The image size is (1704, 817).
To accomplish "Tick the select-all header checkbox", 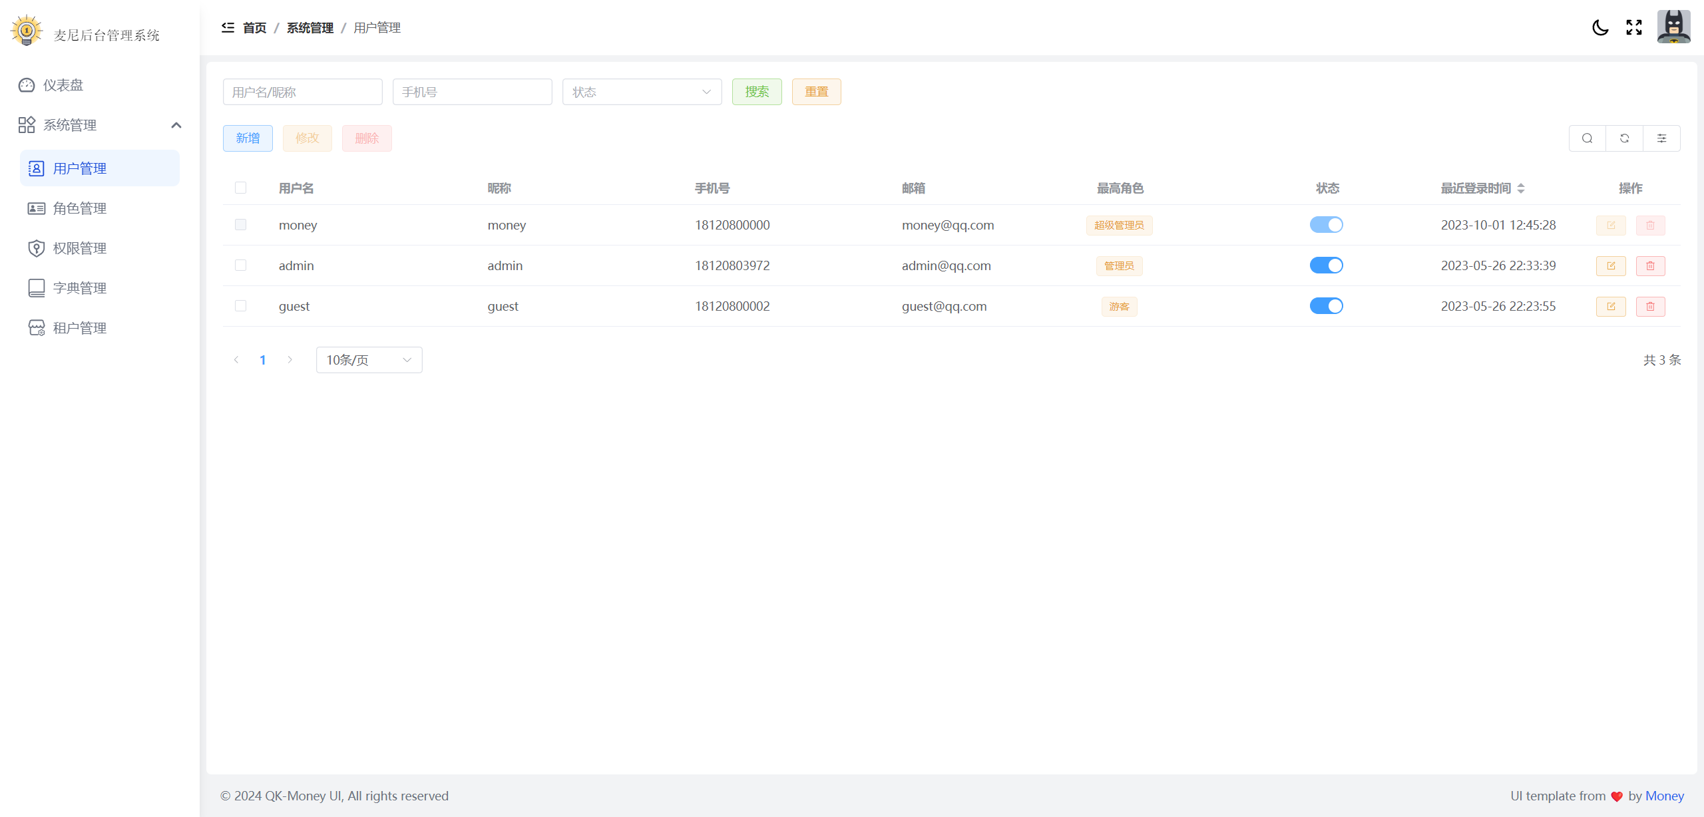I will click(241, 188).
